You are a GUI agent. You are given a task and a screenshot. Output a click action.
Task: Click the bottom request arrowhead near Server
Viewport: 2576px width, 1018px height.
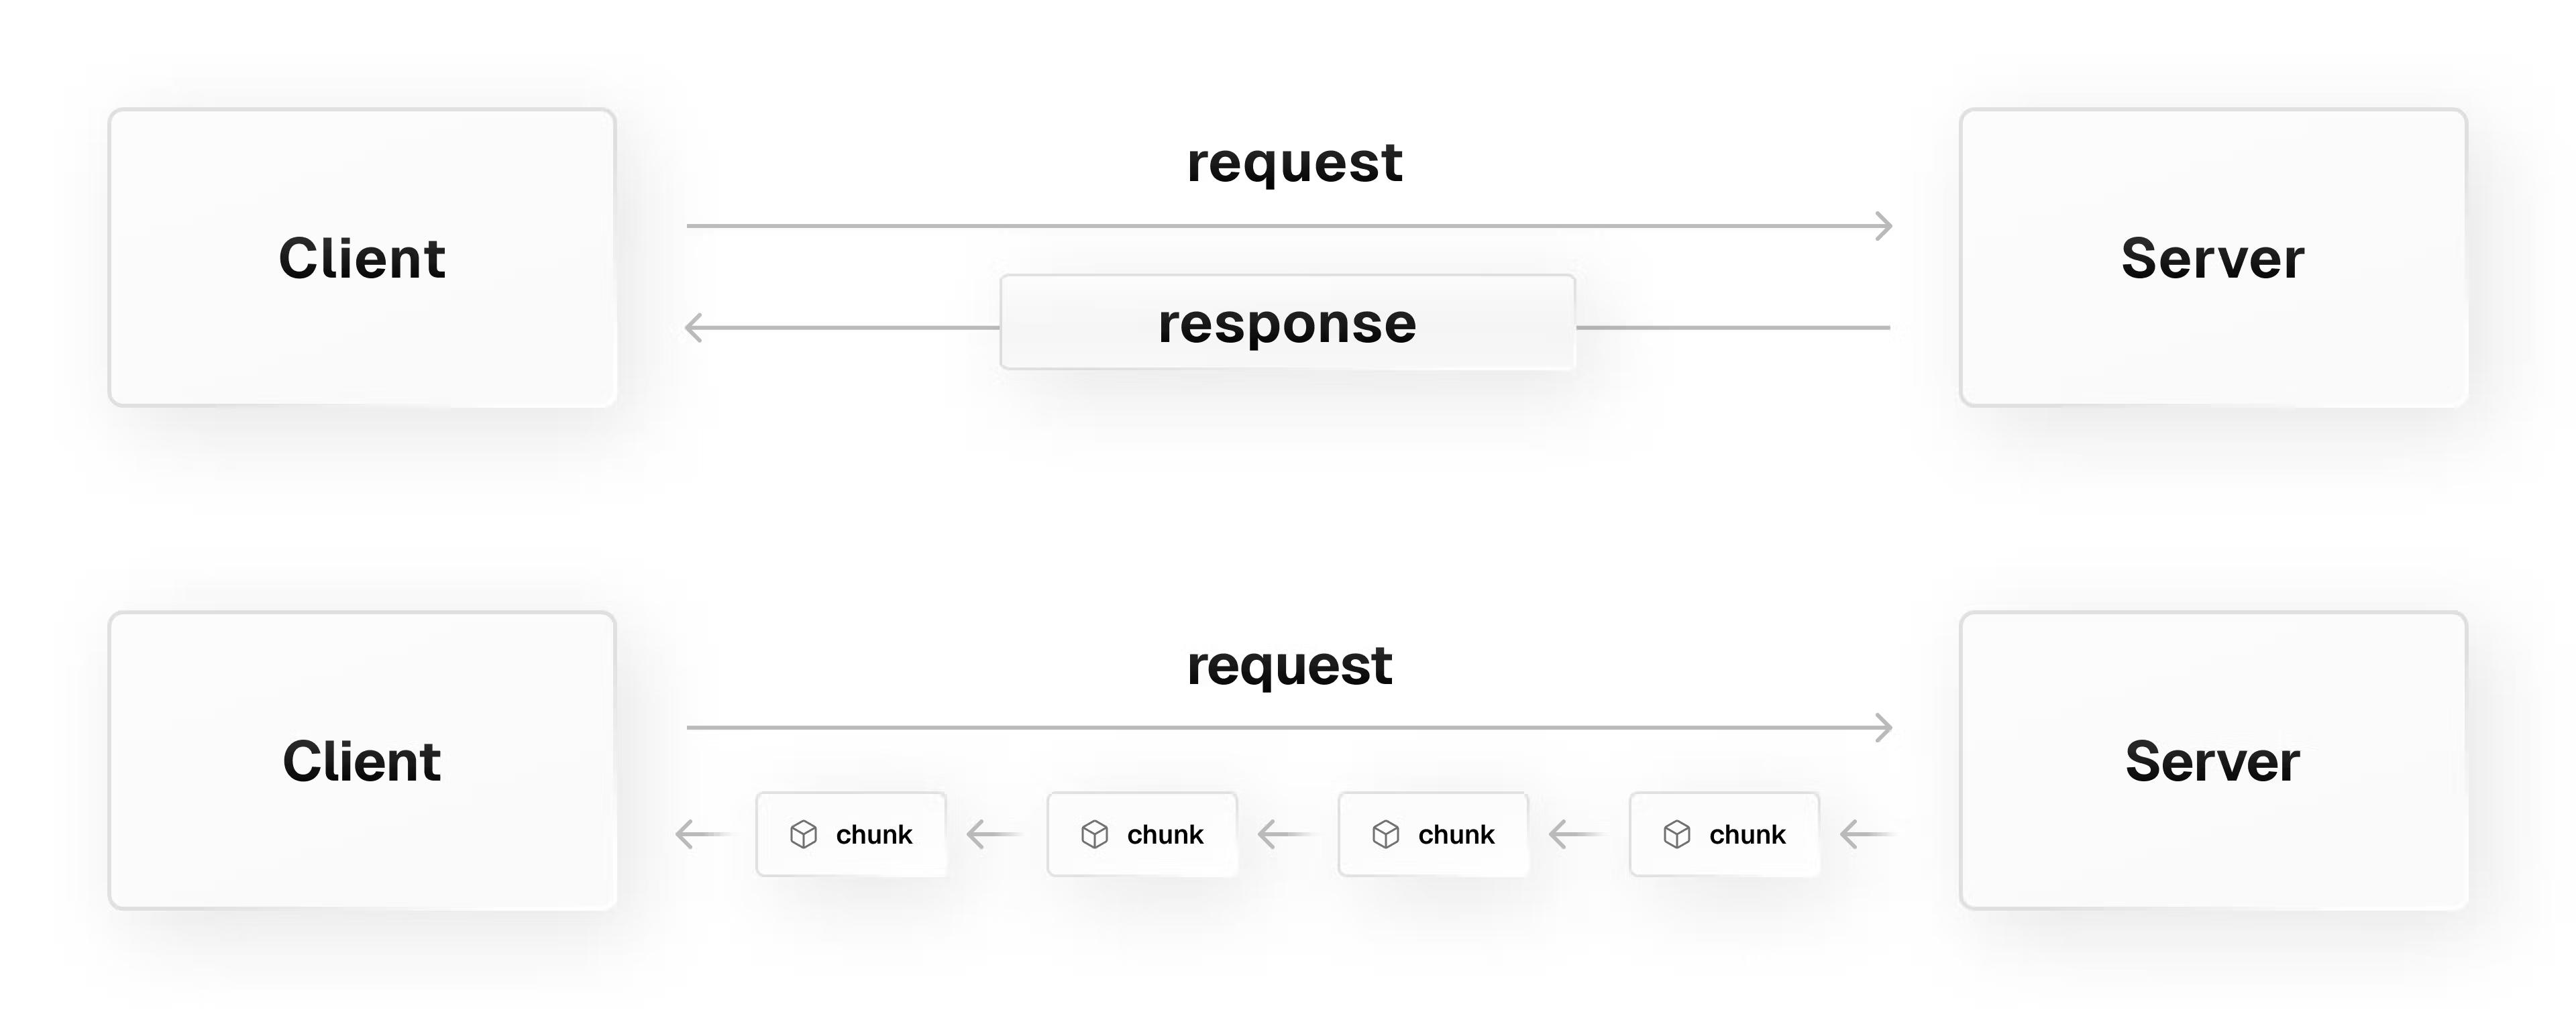pyautogui.click(x=1883, y=727)
